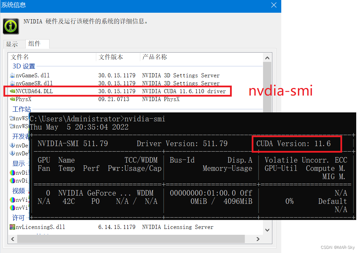Viewport: 360px width, 253px height.
Task: Click the horizontal scrollbar right arrow
Action: [x=258, y=239]
